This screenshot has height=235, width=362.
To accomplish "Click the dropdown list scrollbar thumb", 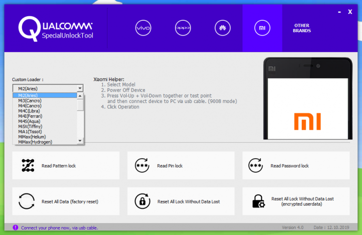I will coord(80,105).
